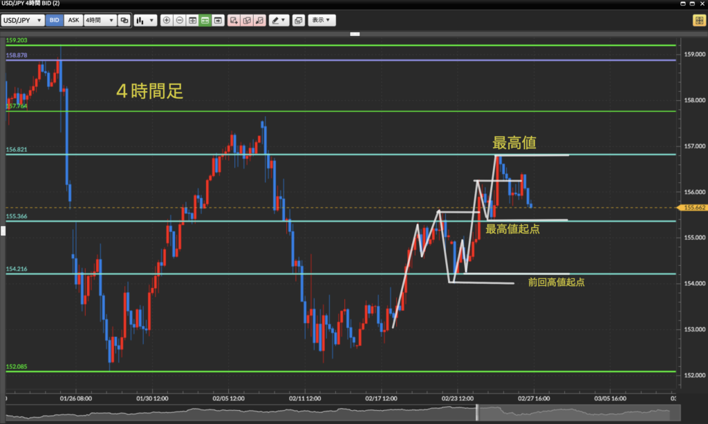Click the chart snapshot icon before 表示

[x=298, y=21]
